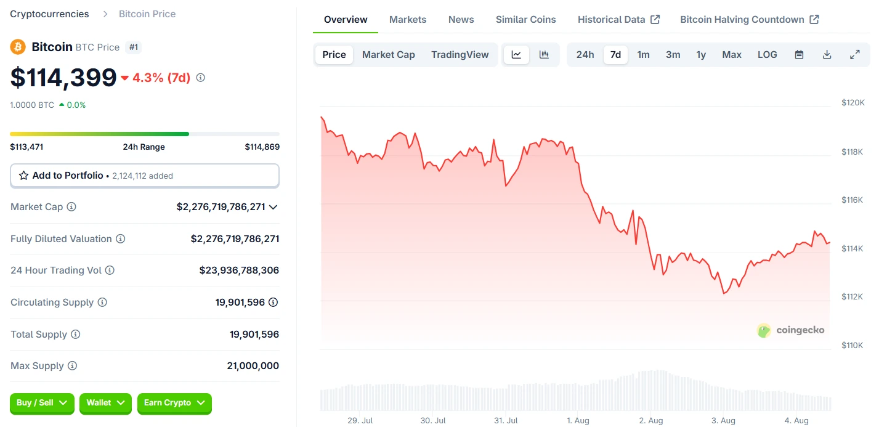
Task: Expand the Market Cap value chevron
Action: tap(272, 206)
